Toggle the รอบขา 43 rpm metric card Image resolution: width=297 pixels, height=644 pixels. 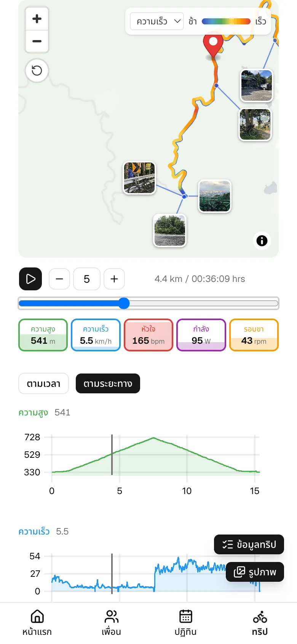coord(254,335)
